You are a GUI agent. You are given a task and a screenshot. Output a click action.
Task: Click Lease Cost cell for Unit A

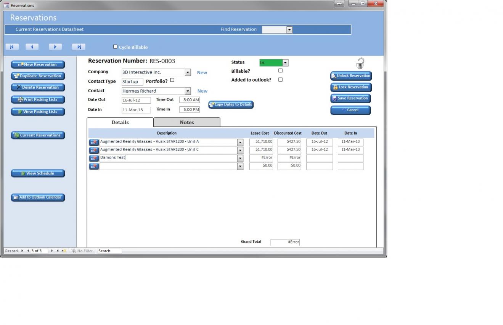pos(261,142)
